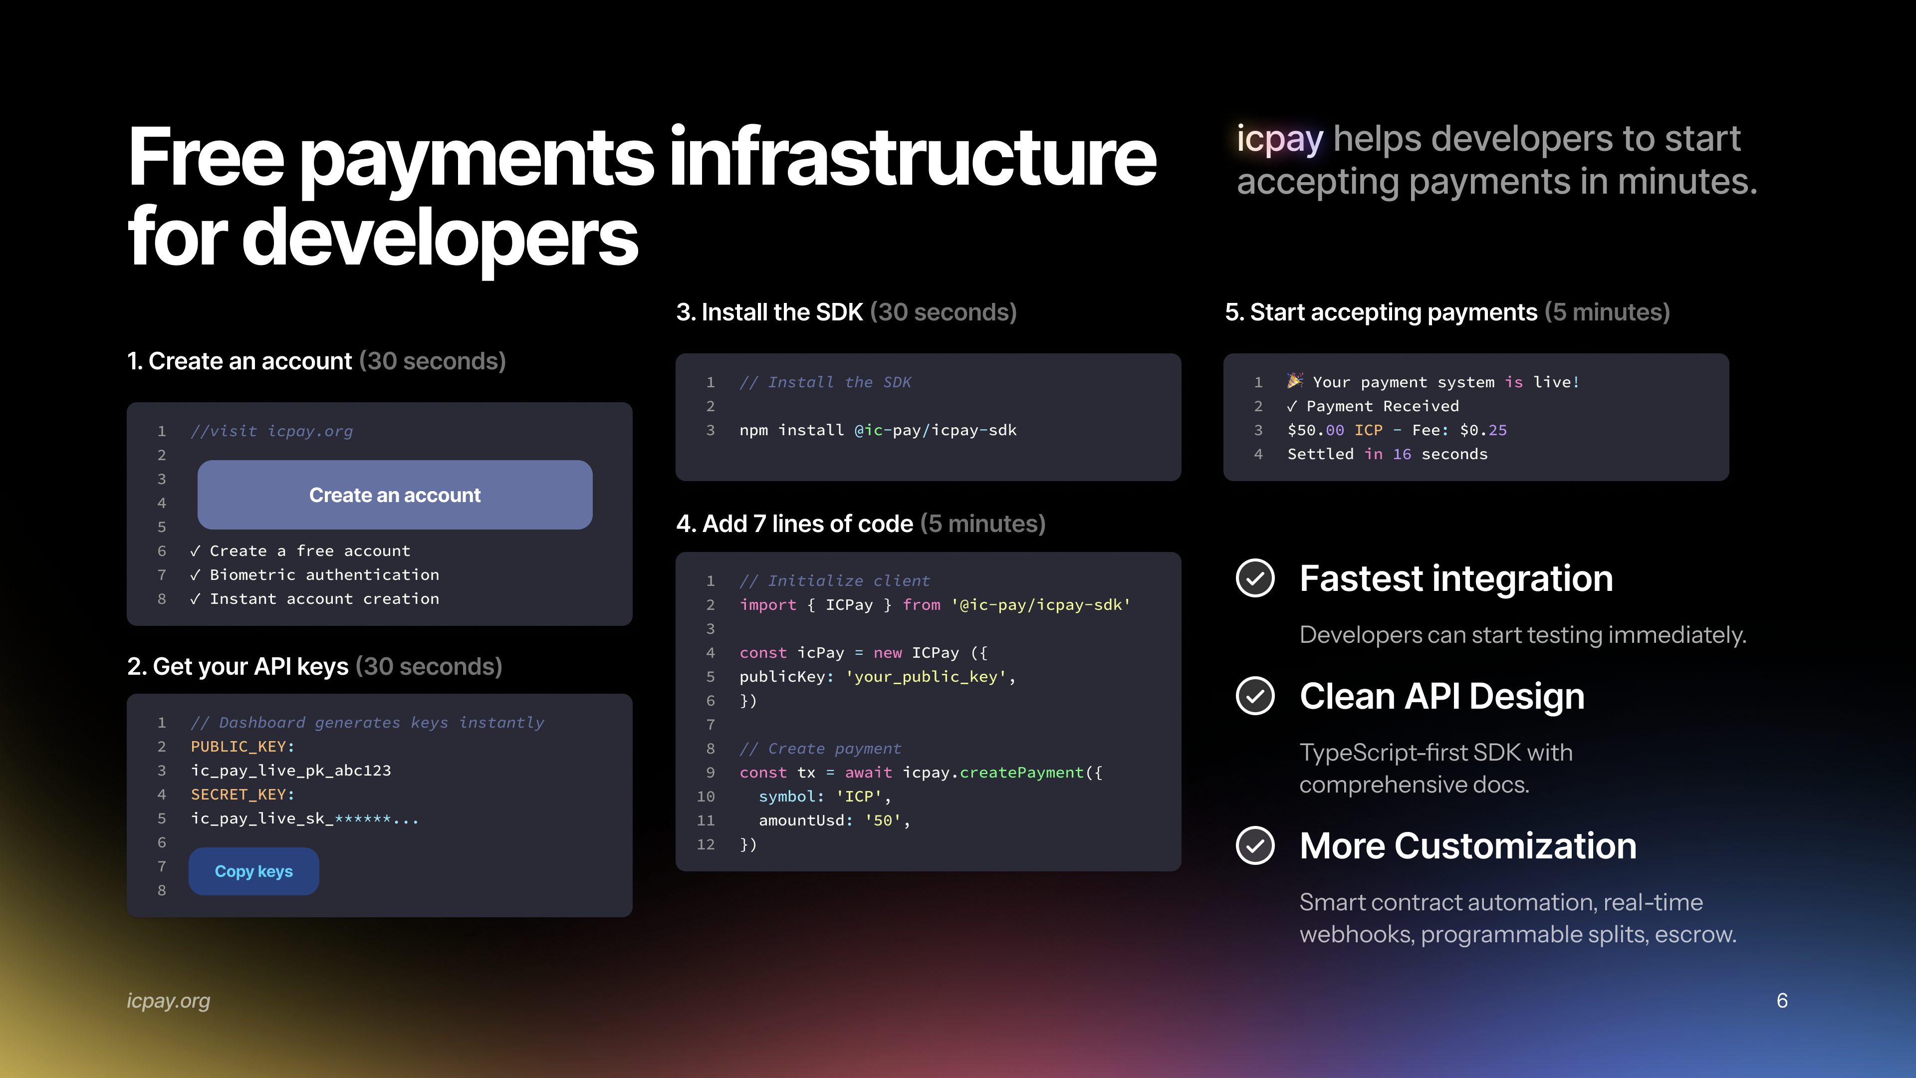Click the ic_pay_live_pk_abc123 public key text
Image resolution: width=1916 pixels, height=1078 pixels.
pos(291,771)
